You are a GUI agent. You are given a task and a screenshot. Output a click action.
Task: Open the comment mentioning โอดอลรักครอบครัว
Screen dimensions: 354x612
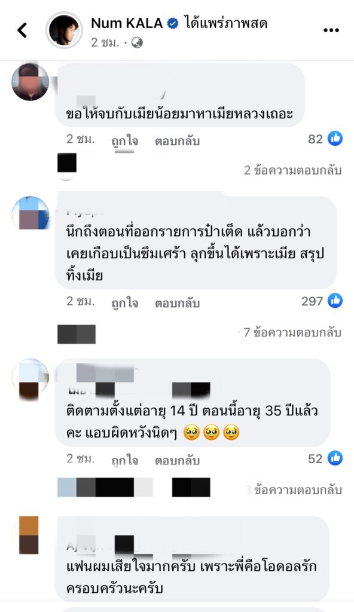coord(193,559)
